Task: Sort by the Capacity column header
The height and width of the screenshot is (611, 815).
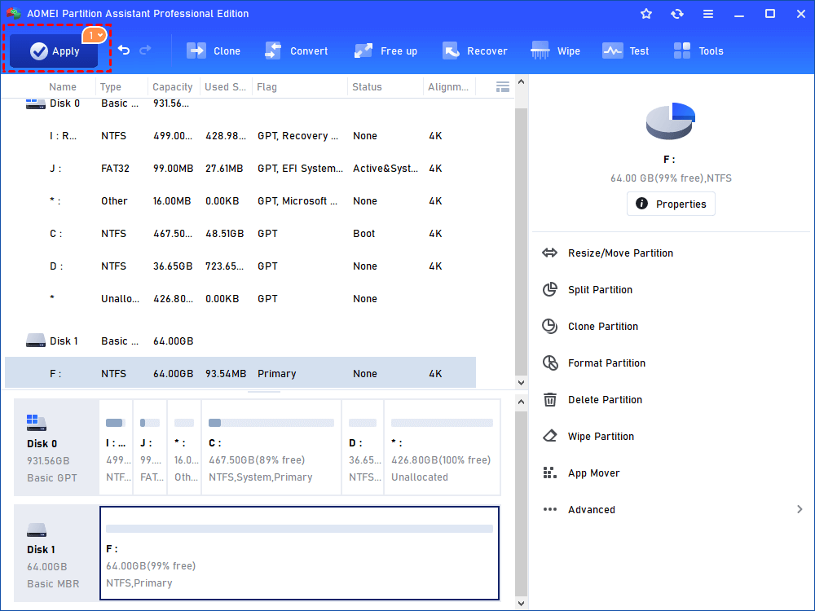Action: tap(173, 87)
